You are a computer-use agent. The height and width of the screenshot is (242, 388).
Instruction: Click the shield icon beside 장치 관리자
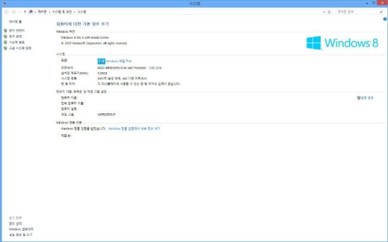point(5,30)
